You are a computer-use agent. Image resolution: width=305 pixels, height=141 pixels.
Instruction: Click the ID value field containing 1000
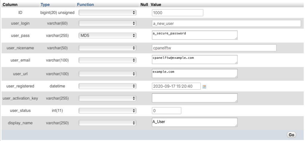(177, 13)
